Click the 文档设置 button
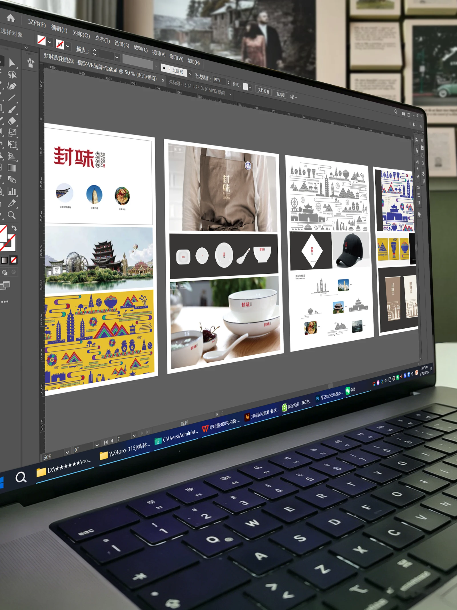 point(263,91)
